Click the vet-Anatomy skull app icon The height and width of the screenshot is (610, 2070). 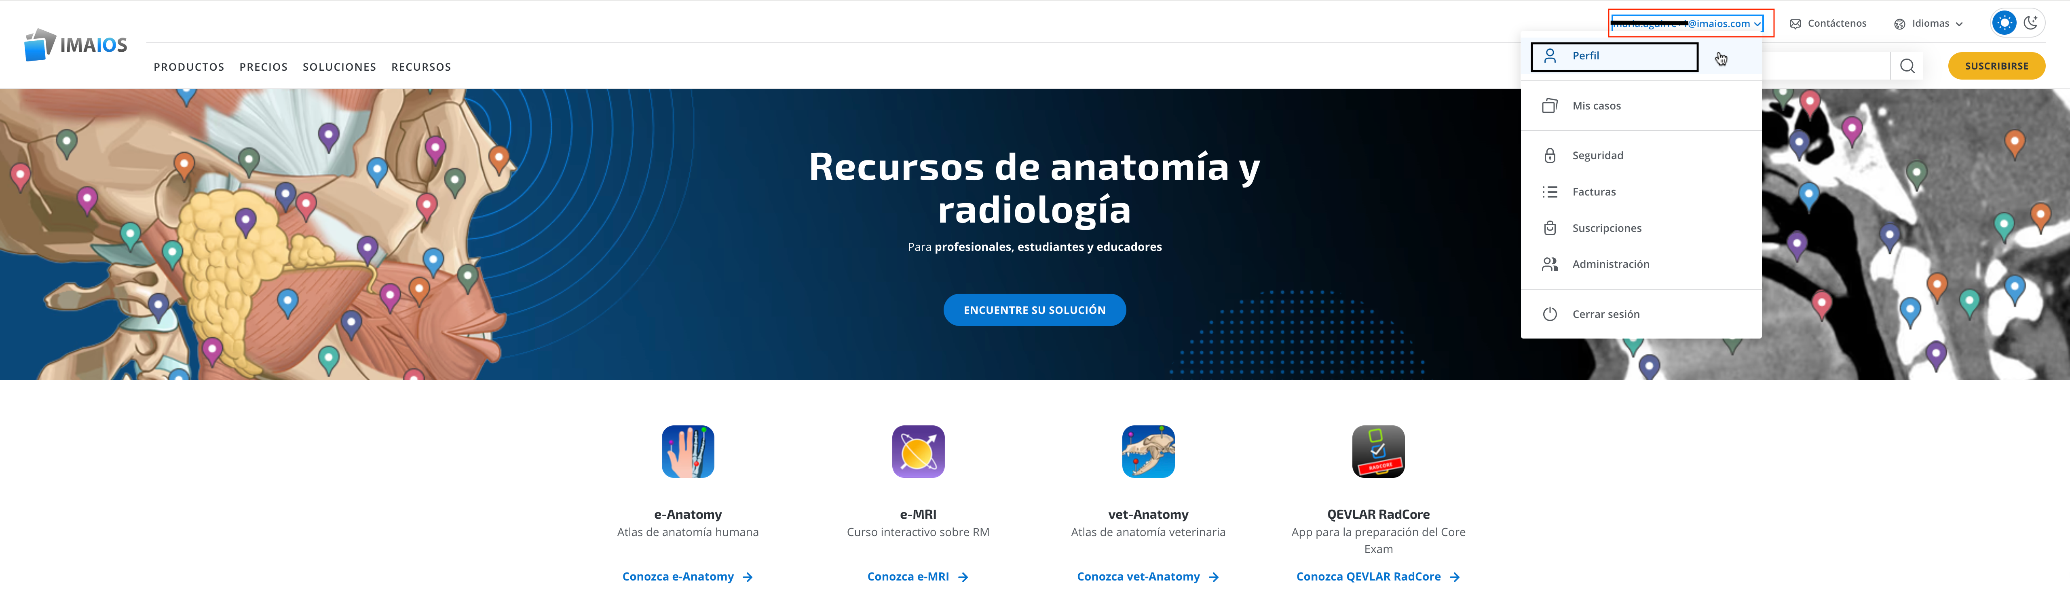pos(1148,452)
